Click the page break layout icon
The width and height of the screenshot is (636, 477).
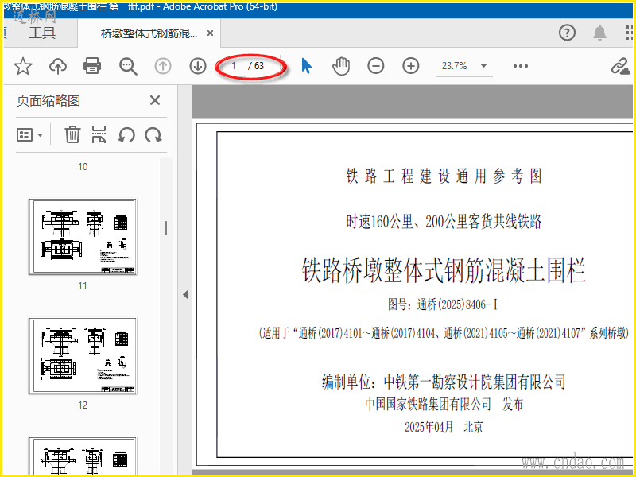click(x=99, y=134)
